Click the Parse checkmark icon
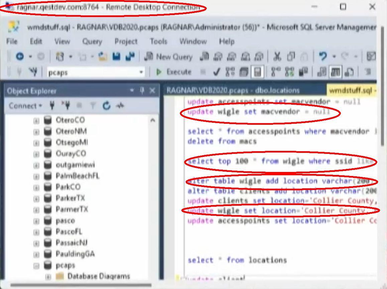Screen dimensions: 387x289 217,72
